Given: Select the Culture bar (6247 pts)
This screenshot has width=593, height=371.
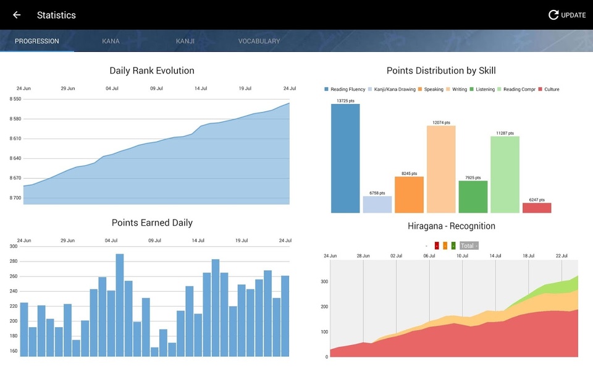Looking at the screenshot, I should (x=537, y=208).
